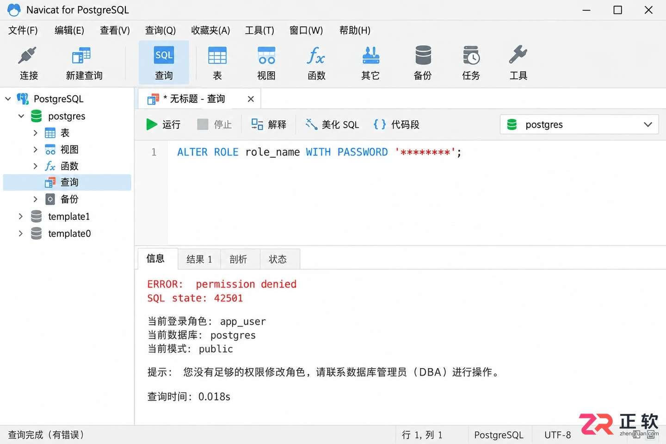Click the '当前登录角色: app_user' line
This screenshot has height=444, width=666.
(x=206, y=321)
